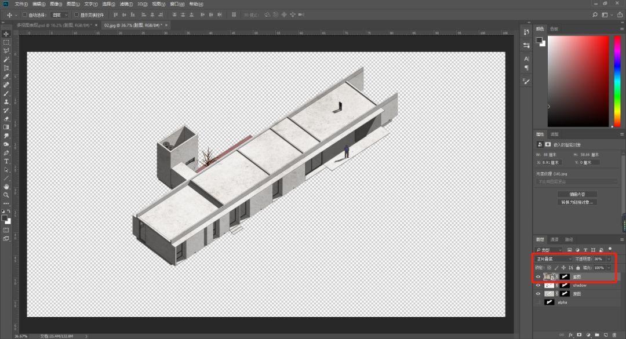Open the History panel icon
This screenshot has height=339, width=626.
526,32
